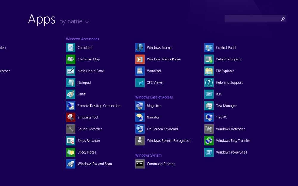Launch Task Manager icon
This screenshot has width=298, height=186.
pyautogui.click(x=209, y=106)
